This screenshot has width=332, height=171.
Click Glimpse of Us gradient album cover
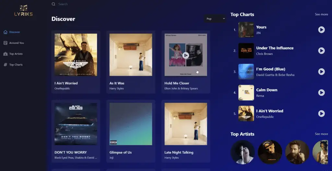click(131, 124)
